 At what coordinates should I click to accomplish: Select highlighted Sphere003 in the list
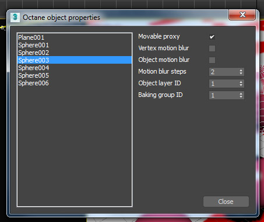point(75,60)
